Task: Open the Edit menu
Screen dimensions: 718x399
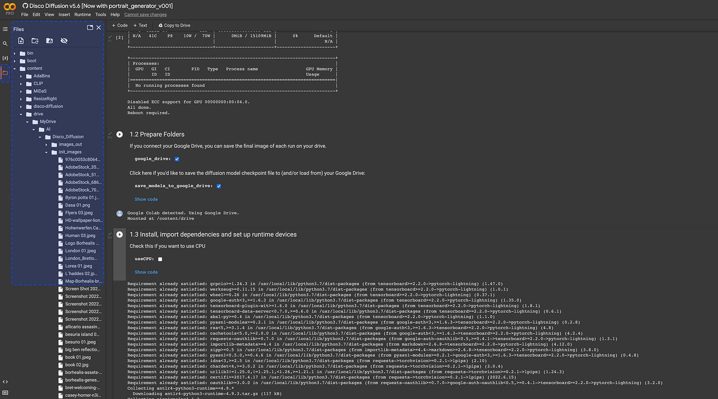Action: [36, 15]
